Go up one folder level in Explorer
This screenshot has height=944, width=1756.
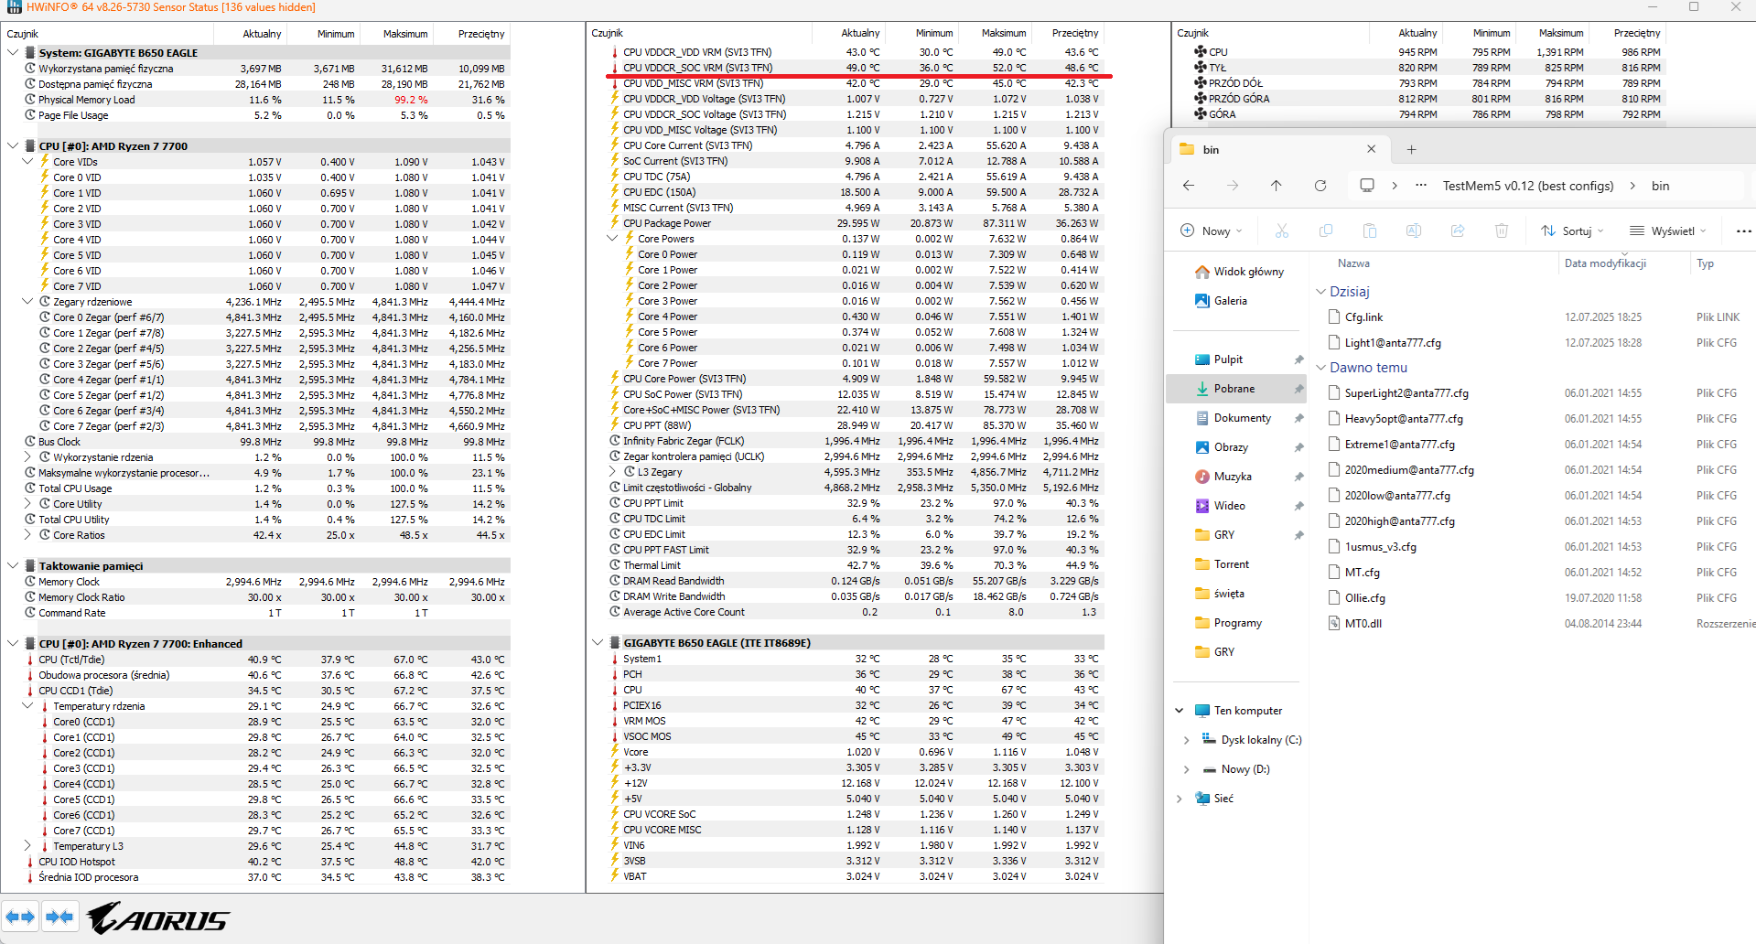[1276, 186]
